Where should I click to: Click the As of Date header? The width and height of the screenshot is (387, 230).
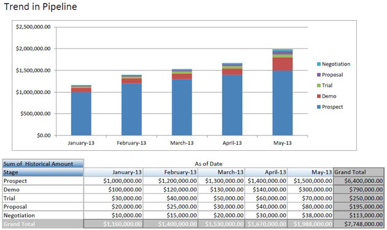209,164
